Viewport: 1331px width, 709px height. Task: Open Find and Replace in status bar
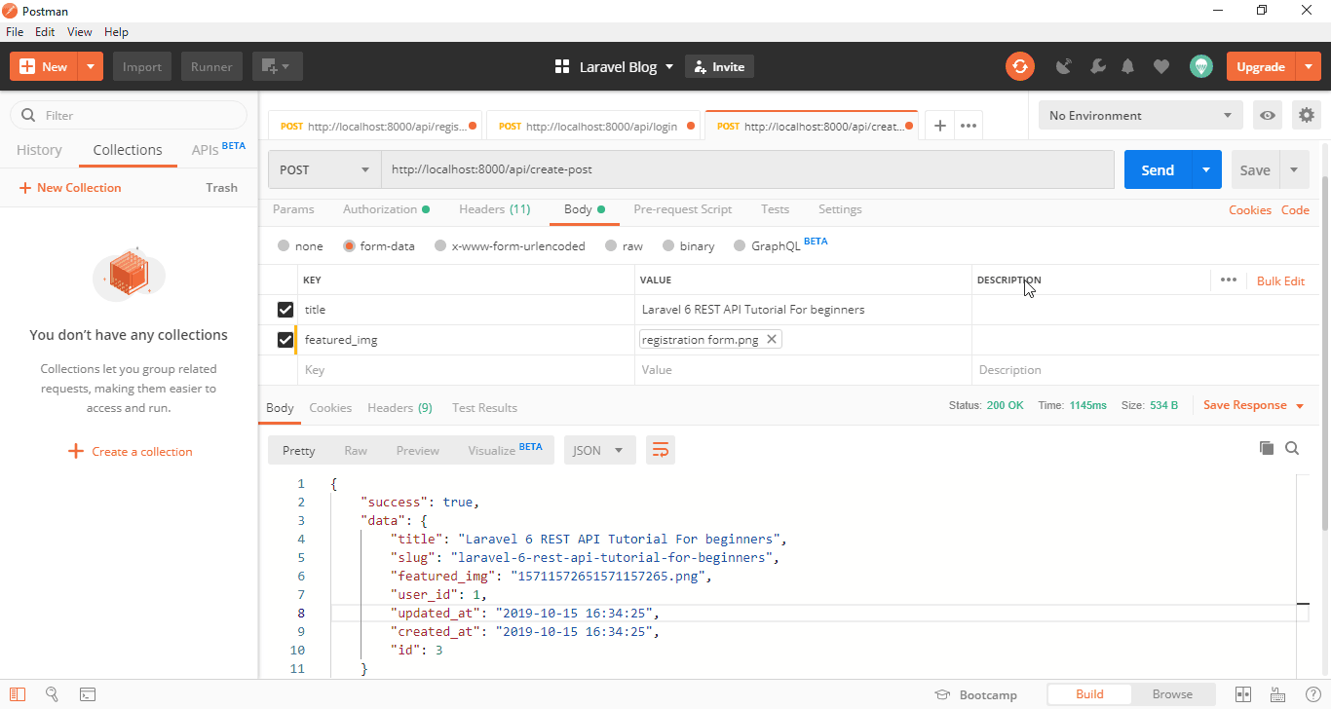coord(53,694)
